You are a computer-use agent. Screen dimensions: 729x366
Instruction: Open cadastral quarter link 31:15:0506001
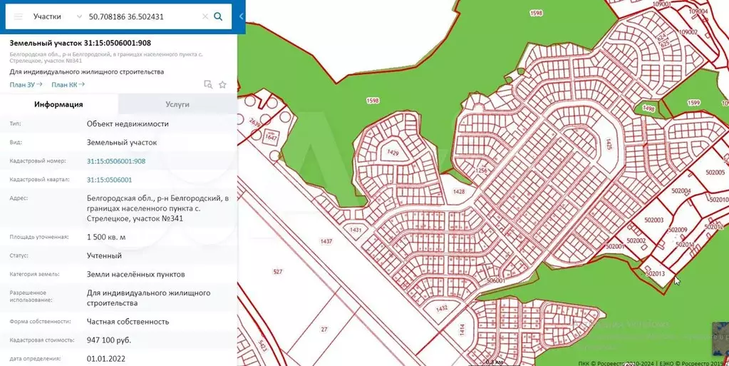(110, 180)
